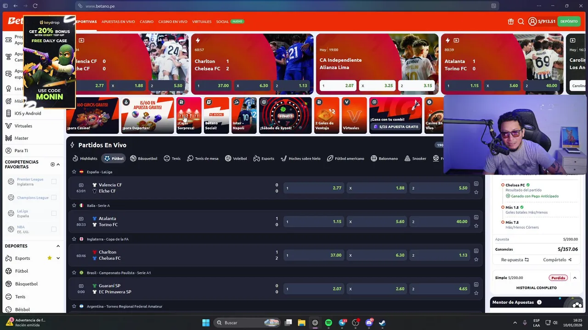Open statistics icon for Valencia CF vs Elche
The image size is (588, 330).
(476, 184)
